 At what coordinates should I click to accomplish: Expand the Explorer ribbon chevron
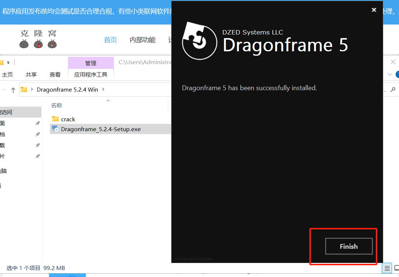[x=389, y=74]
